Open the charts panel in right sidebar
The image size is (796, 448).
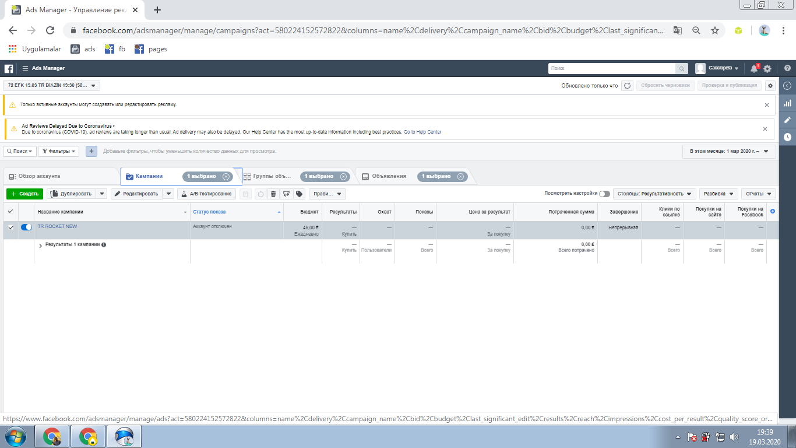(x=787, y=103)
